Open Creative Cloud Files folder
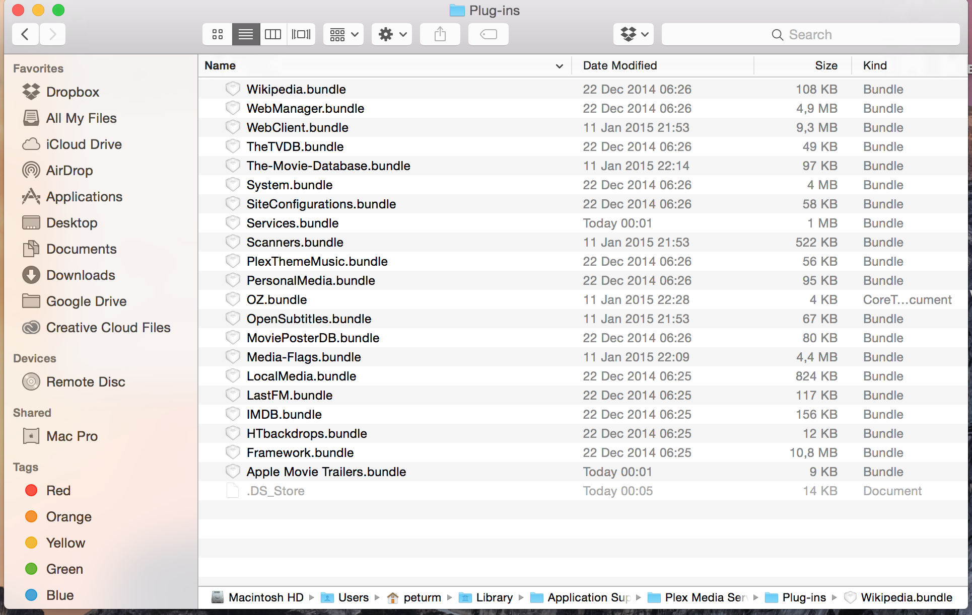 108,327
